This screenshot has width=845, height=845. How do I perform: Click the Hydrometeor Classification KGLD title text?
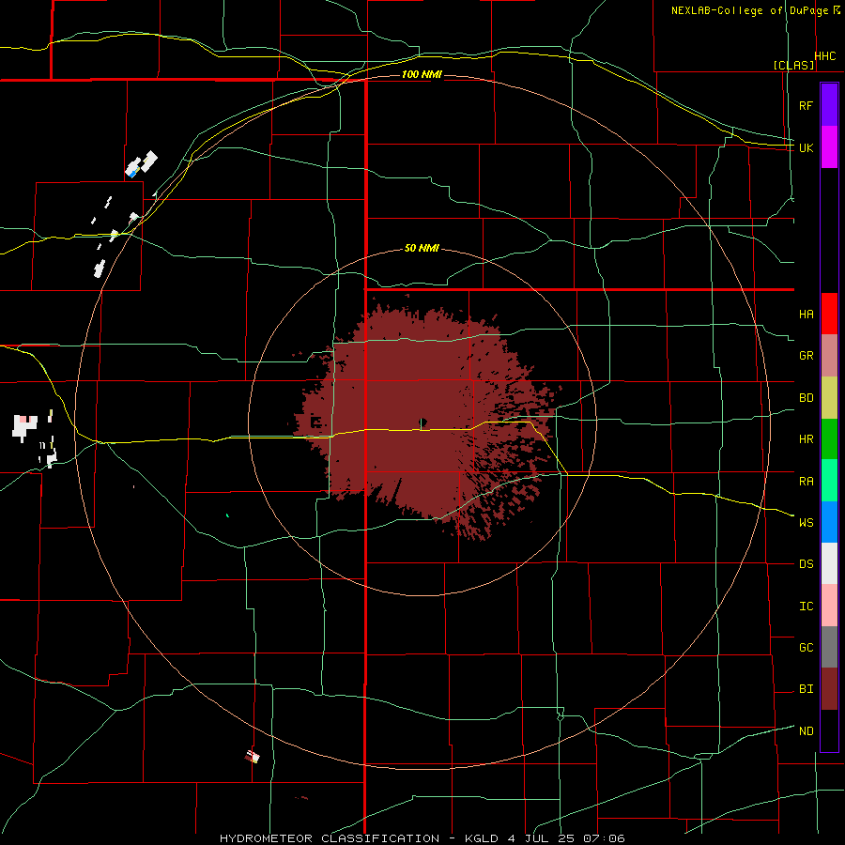[422, 838]
